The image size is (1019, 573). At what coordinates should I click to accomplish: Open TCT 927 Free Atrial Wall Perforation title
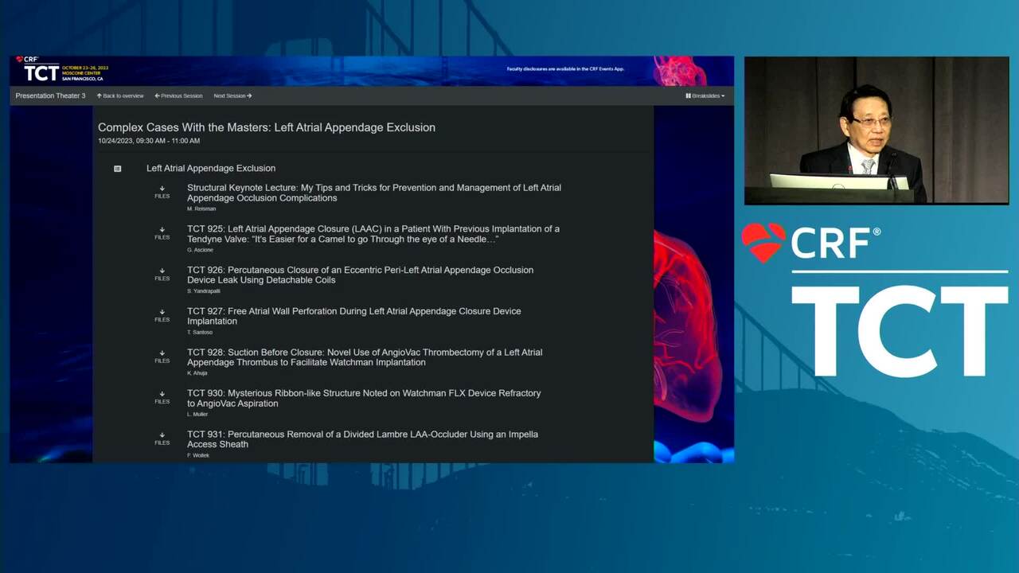click(x=354, y=316)
